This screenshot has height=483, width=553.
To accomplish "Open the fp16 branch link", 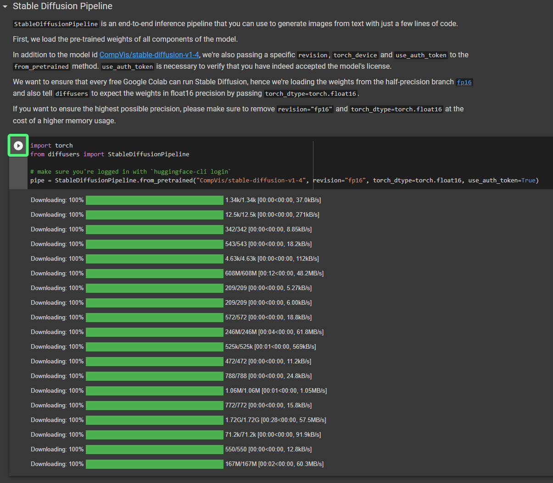I will pyautogui.click(x=464, y=82).
